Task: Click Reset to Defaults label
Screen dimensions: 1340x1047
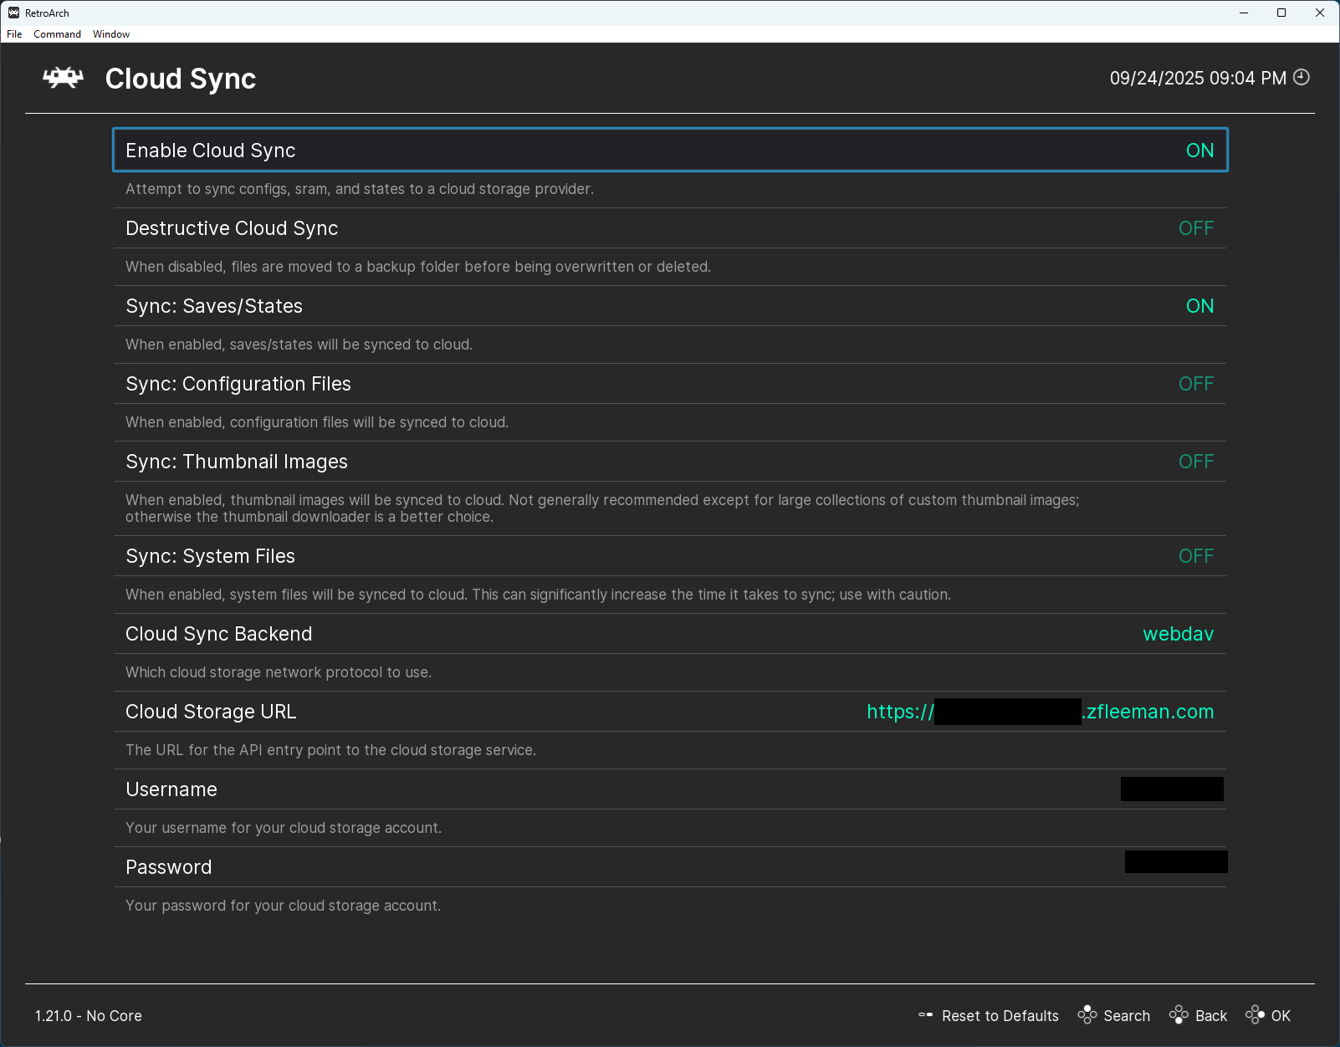Action: (x=1000, y=1016)
